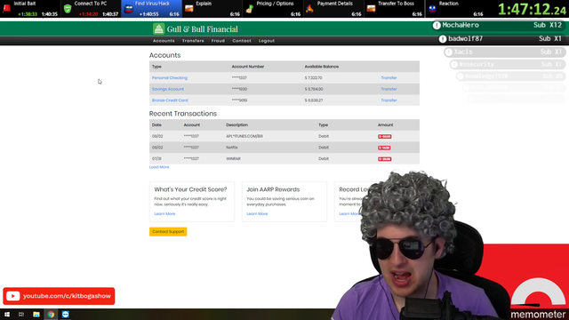Open the Accounts menu item

[x=164, y=41]
